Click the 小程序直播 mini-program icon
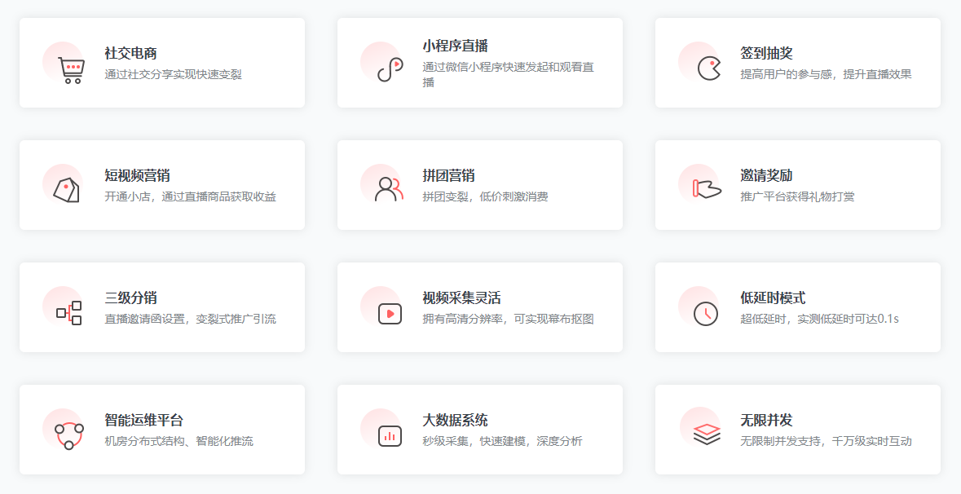This screenshot has height=494, width=961. 390,69
